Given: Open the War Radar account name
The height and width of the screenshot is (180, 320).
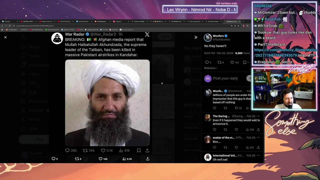Looking at the screenshot, I should point(75,34).
